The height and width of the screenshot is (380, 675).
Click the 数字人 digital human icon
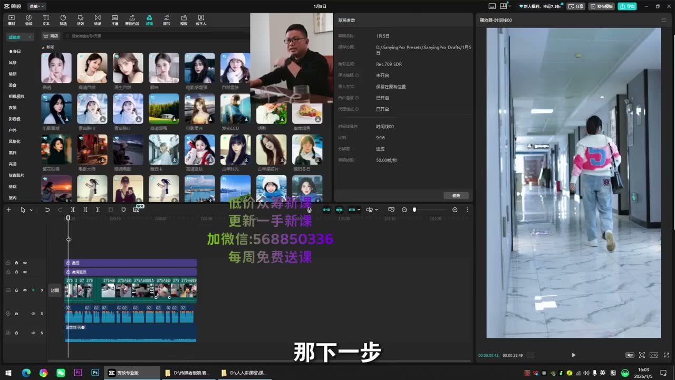pyautogui.click(x=201, y=20)
